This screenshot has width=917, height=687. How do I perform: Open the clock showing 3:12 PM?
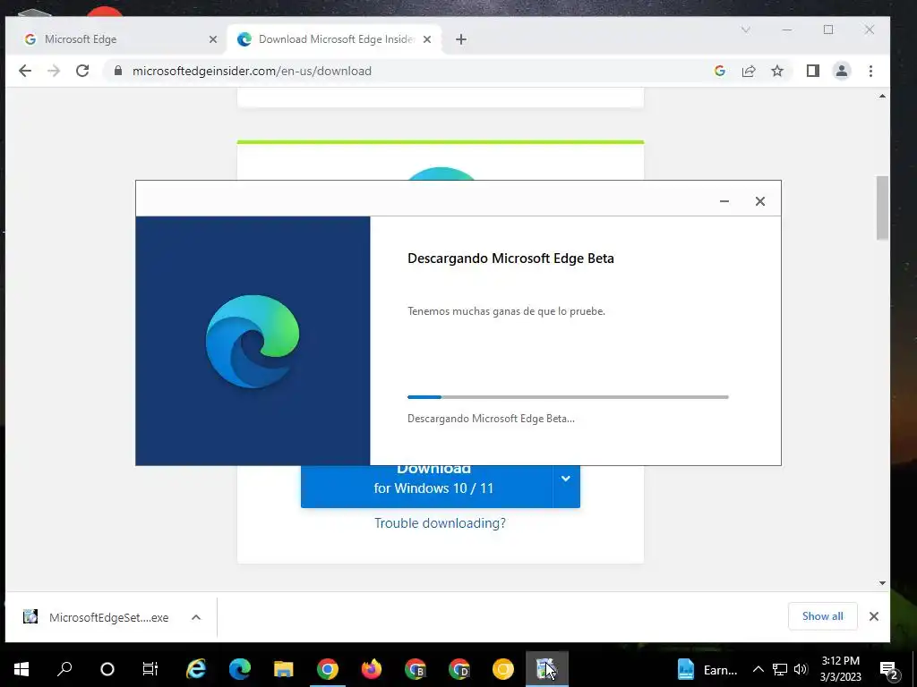(x=840, y=669)
